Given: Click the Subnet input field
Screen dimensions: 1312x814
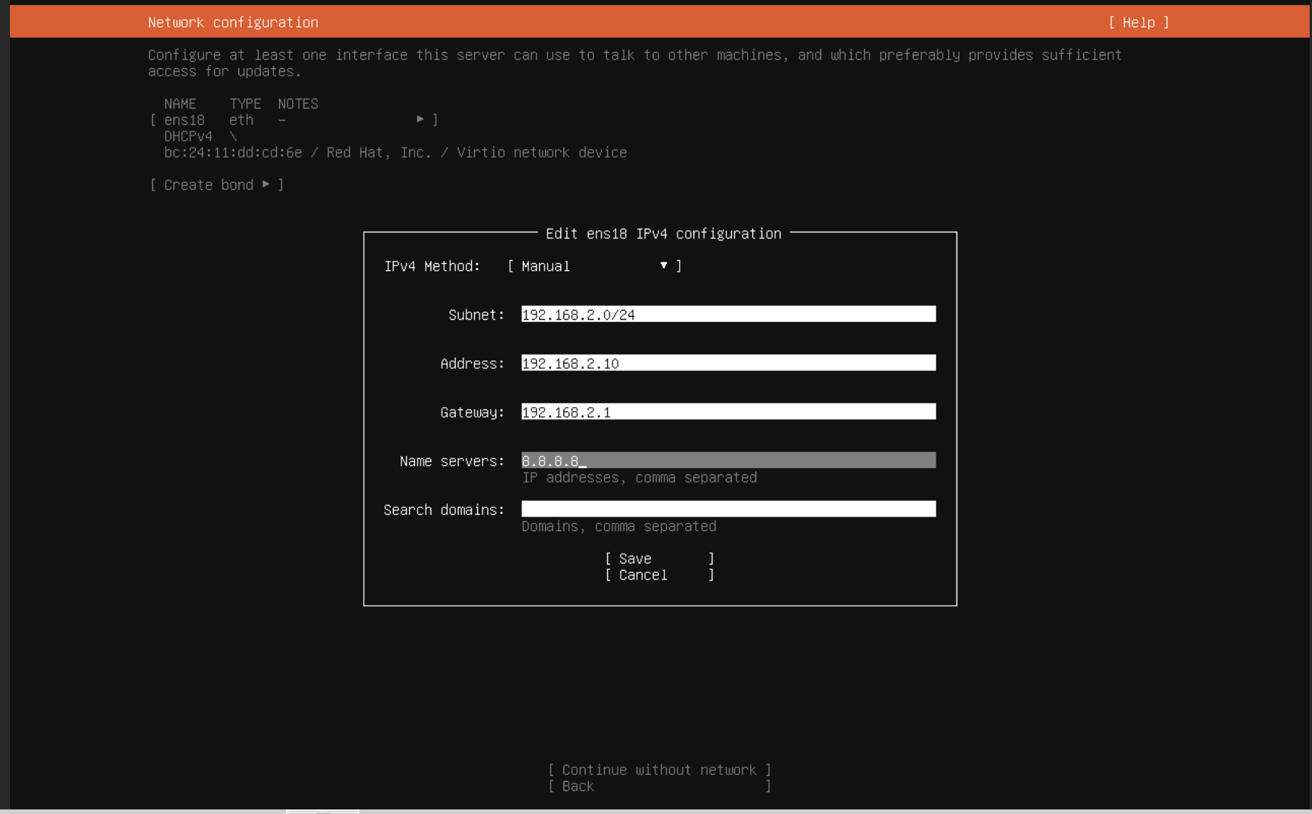Looking at the screenshot, I should (x=727, y=314).
